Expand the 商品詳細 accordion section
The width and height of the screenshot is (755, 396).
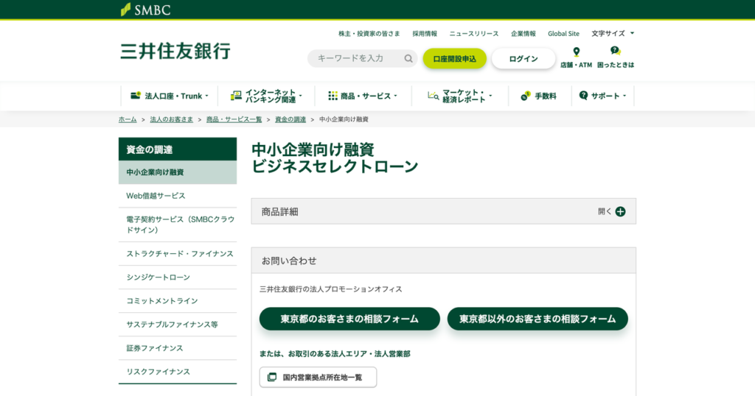443,211
